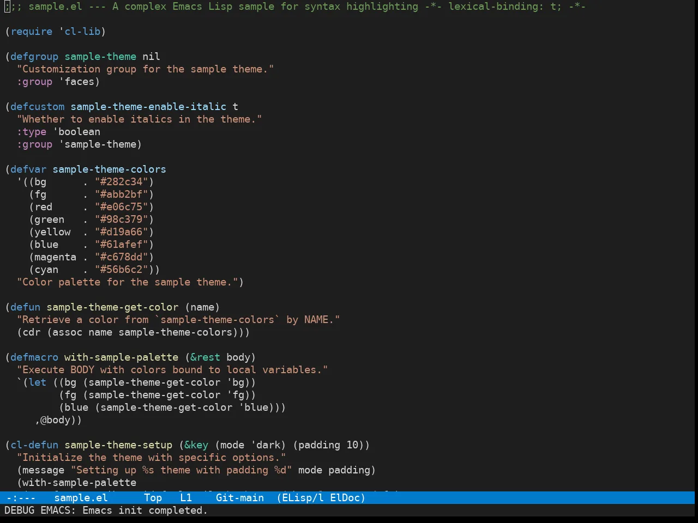
Task: Click the "Setting up %s theme" format string
Action: (182, 470)
